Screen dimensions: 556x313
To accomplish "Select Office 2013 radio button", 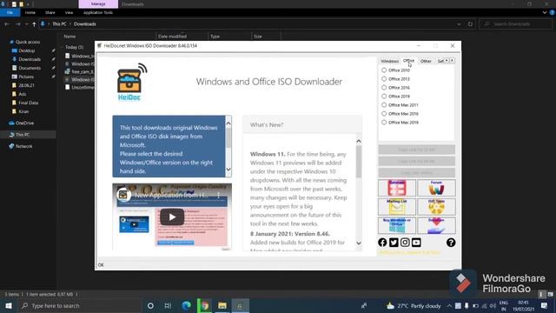I will pyautogui.click(x=384, y=79).
